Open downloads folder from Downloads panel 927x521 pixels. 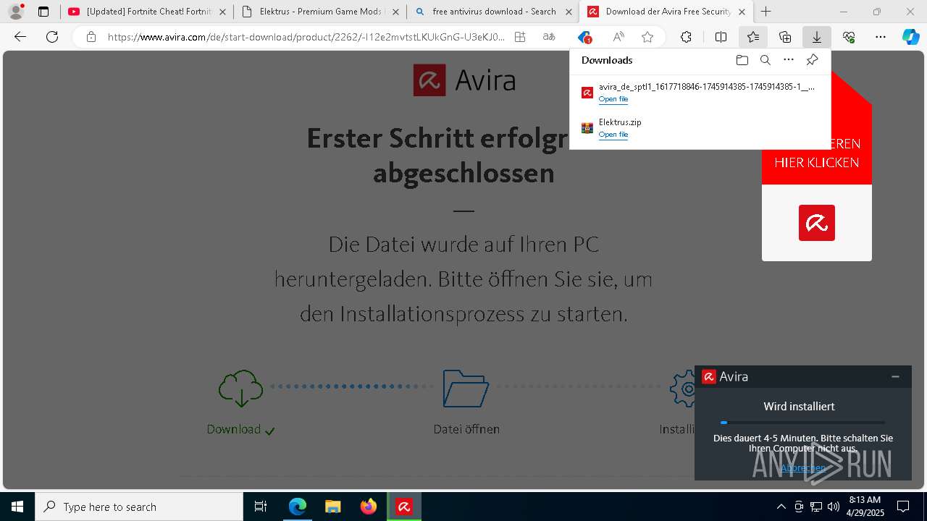click(x=742, y=60)
